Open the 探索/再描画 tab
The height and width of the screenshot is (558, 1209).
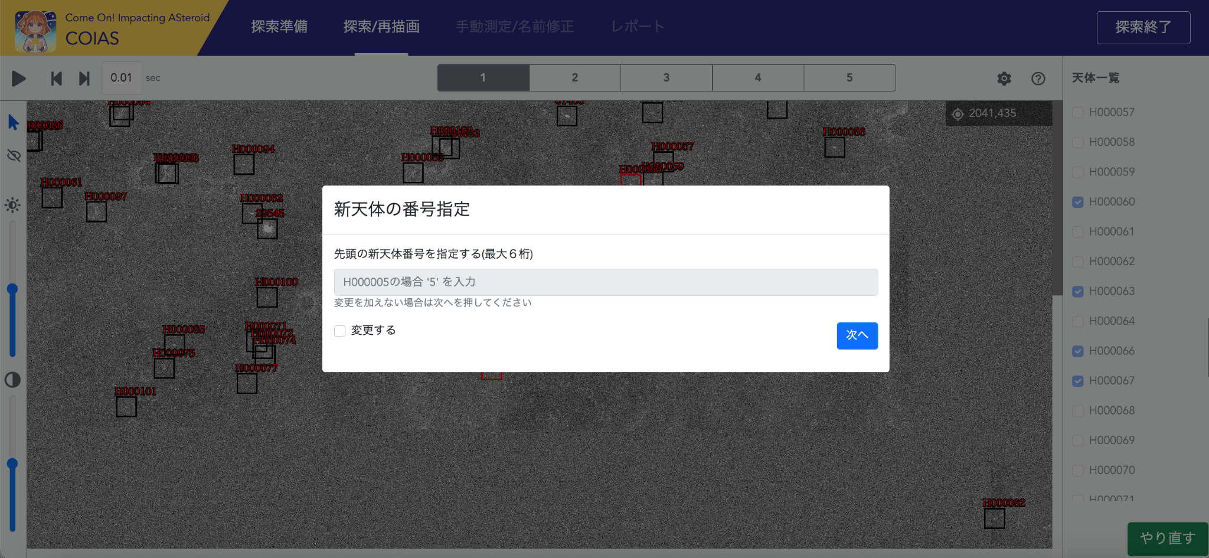(381, 27)
